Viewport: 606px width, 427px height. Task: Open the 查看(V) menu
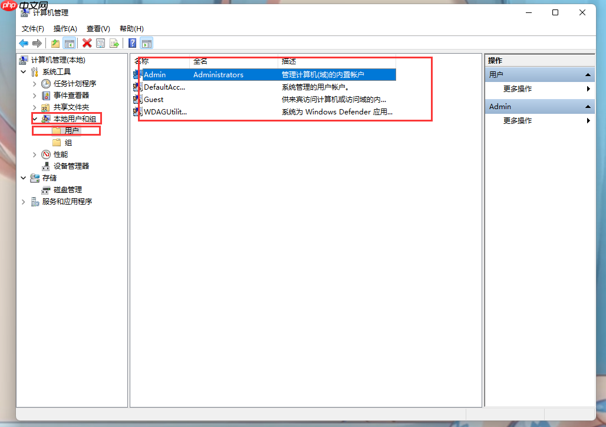click(x=97, y=28)
